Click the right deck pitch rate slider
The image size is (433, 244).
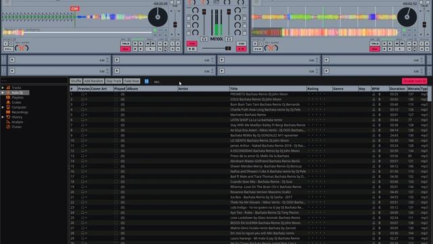click(x=424, y=24)
